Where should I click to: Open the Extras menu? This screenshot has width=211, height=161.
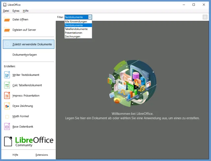pyautogui.click(x=16, y=11)
